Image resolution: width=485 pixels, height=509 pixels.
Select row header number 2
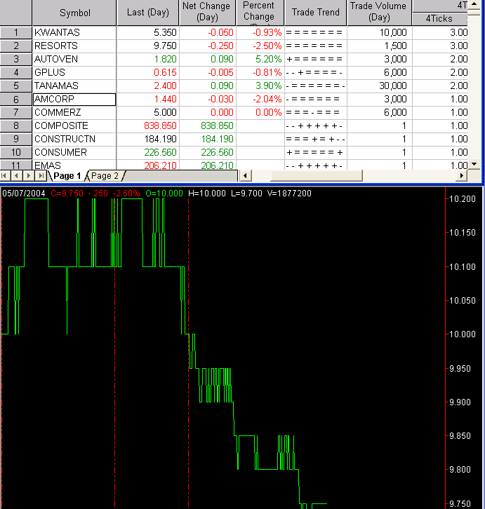click(x=16, y=46)
